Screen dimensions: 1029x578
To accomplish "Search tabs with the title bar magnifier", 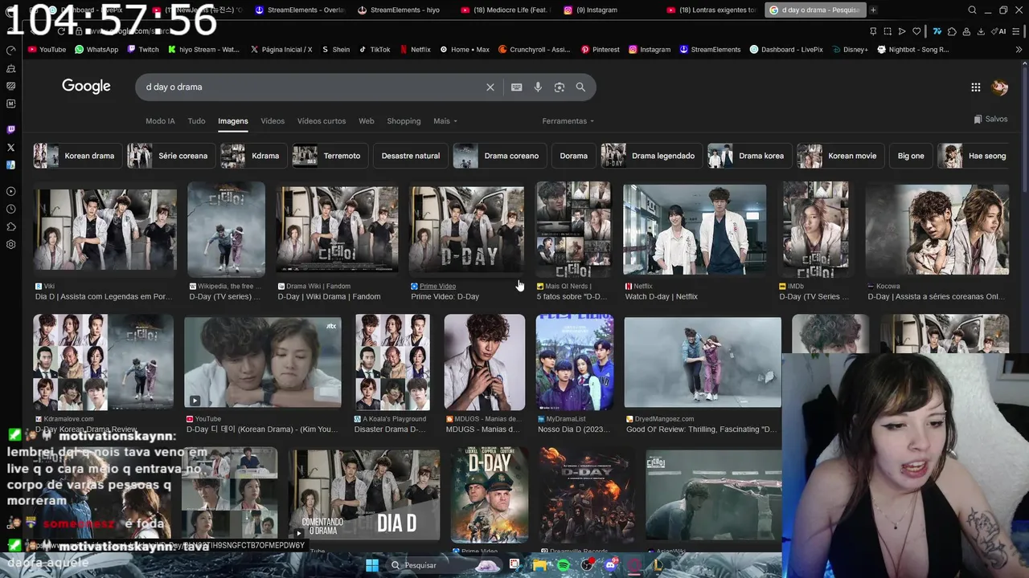I will point(972,10).
